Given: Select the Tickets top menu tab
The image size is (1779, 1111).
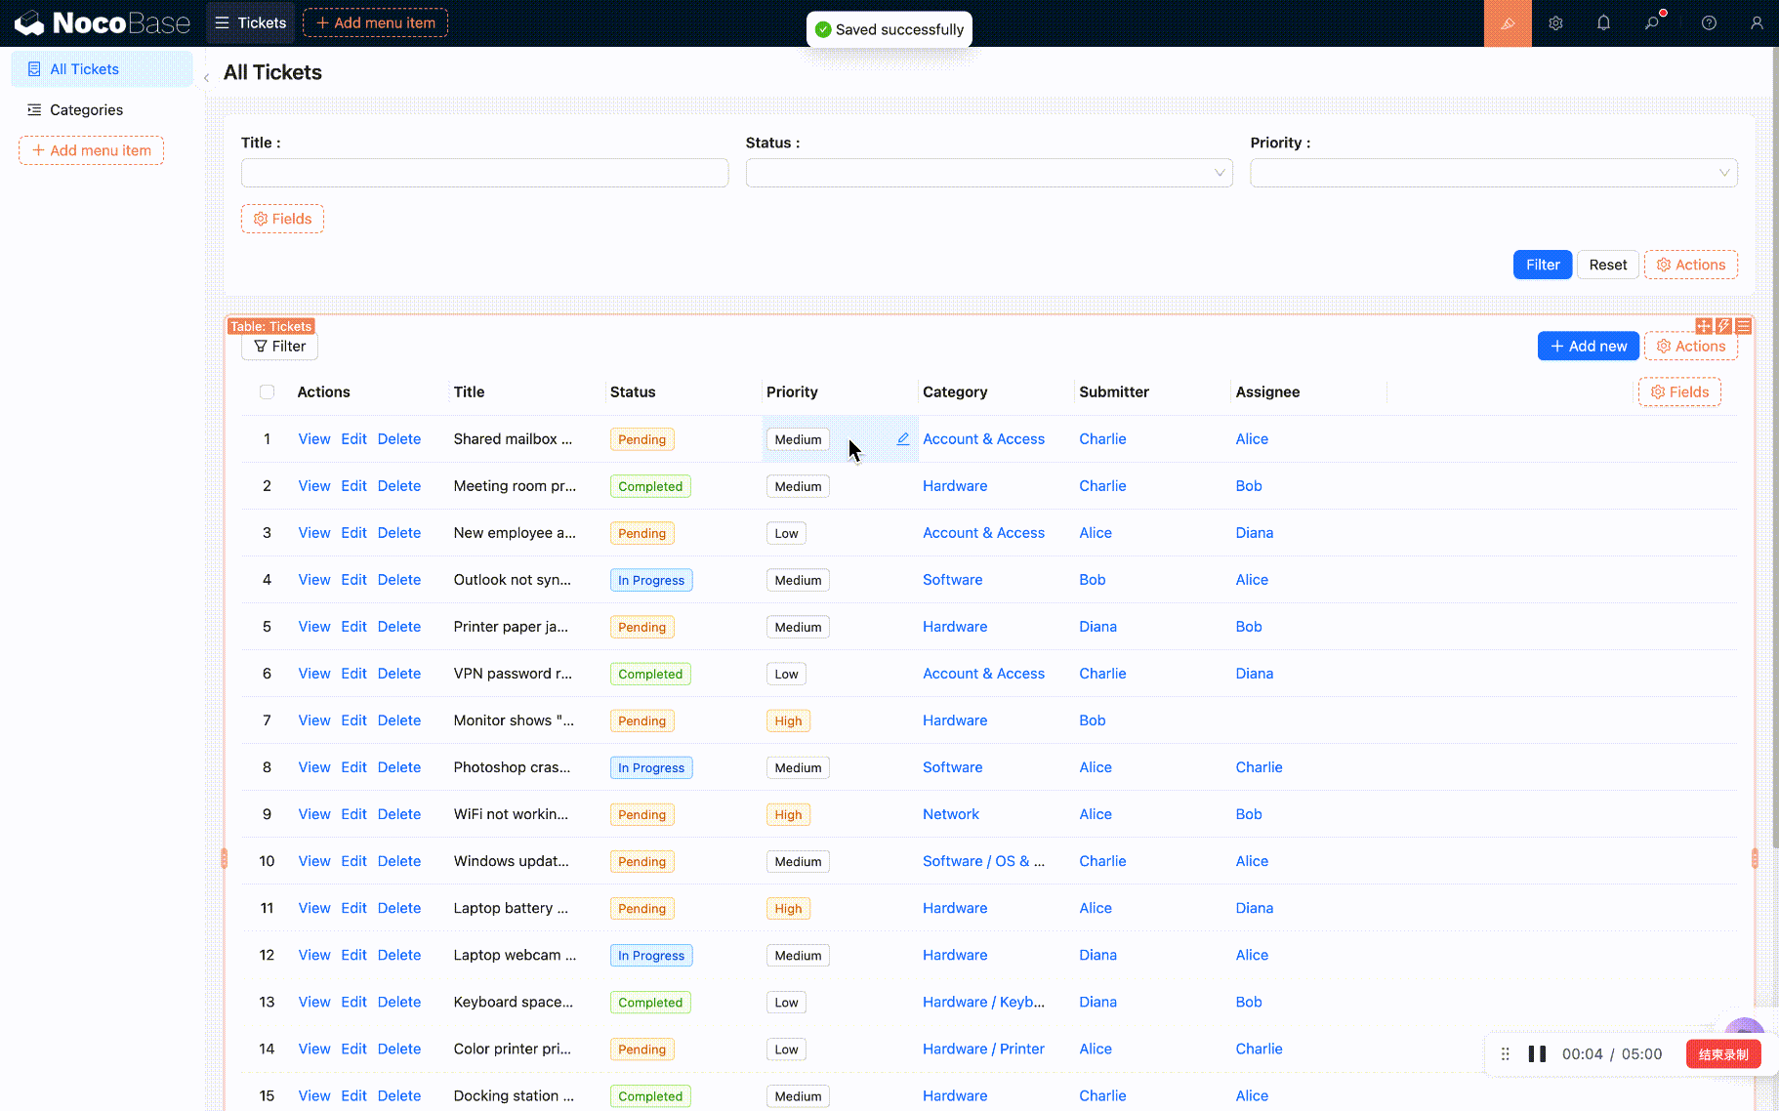Looking at the screenshot, I should 251,23.
